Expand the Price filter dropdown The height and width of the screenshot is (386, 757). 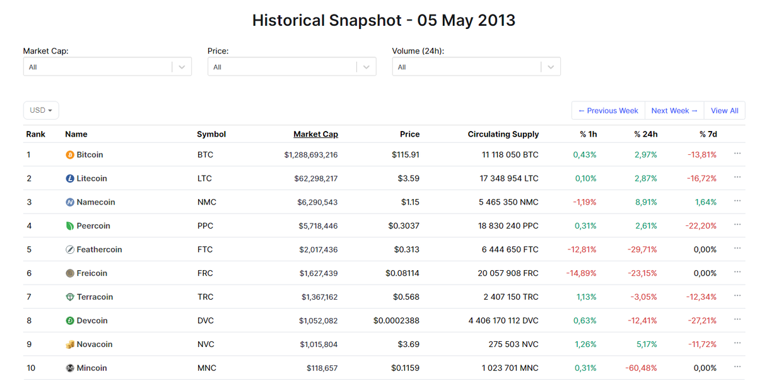pos(366,67)
